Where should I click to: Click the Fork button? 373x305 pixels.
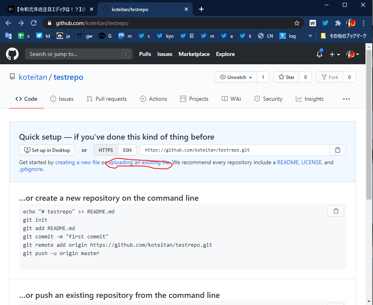click(x=329, y=77)
